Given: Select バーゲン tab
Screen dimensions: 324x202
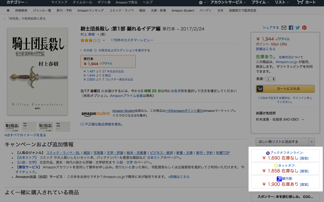Looking at the screenshot, I should pos(206,10).
